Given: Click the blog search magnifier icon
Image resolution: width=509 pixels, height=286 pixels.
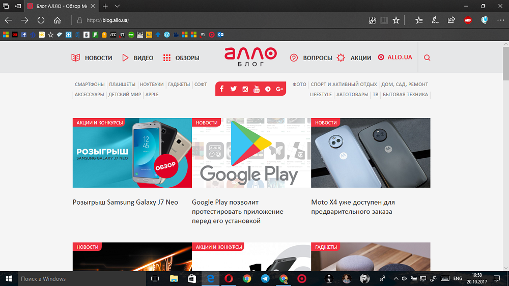Looking at the screenshot, I should pos(427,58).
